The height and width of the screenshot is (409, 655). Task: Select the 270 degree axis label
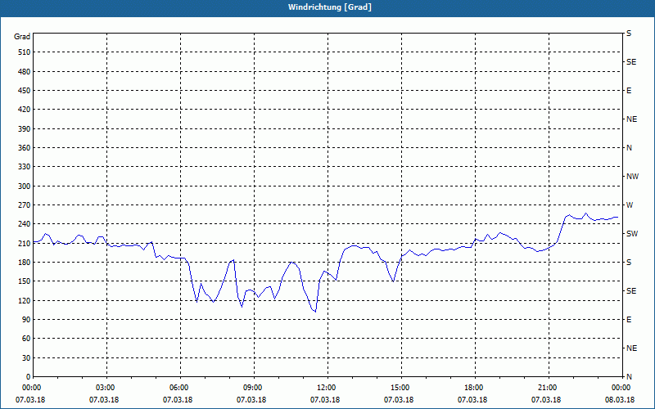coord(24,205)
